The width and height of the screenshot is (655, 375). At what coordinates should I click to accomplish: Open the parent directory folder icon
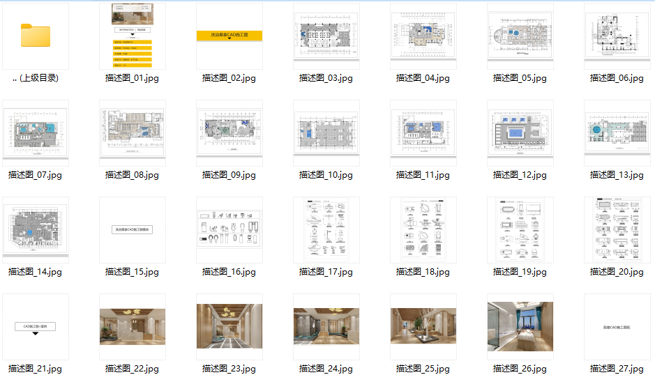point(36,36)
